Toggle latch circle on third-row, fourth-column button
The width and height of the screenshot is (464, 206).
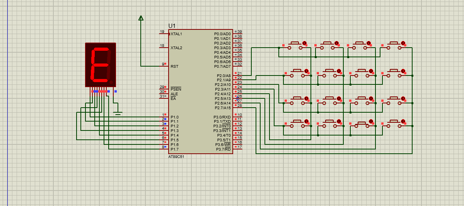[x=403, y=99]
